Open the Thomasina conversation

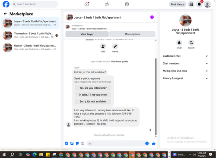pyautogui.click(x=30, y=35)
